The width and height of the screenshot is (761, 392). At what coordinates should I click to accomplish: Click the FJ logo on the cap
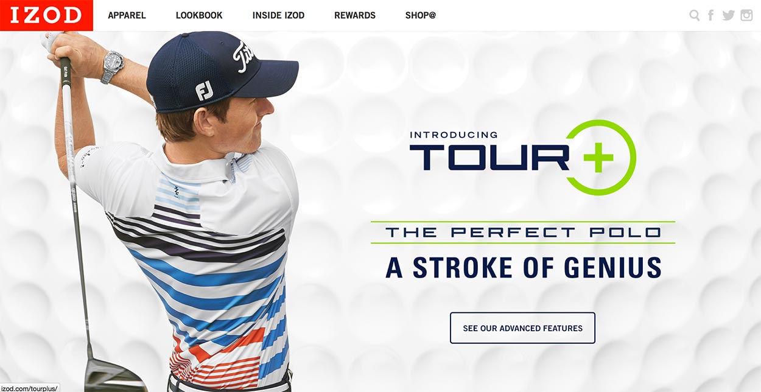tap(205, 90)
